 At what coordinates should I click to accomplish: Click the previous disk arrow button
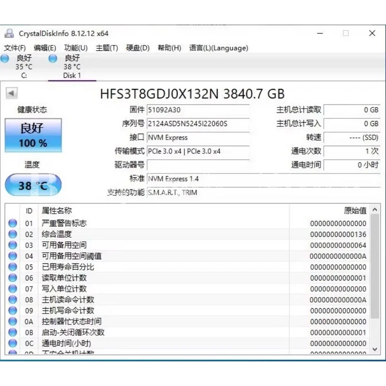tap(12, 93)
